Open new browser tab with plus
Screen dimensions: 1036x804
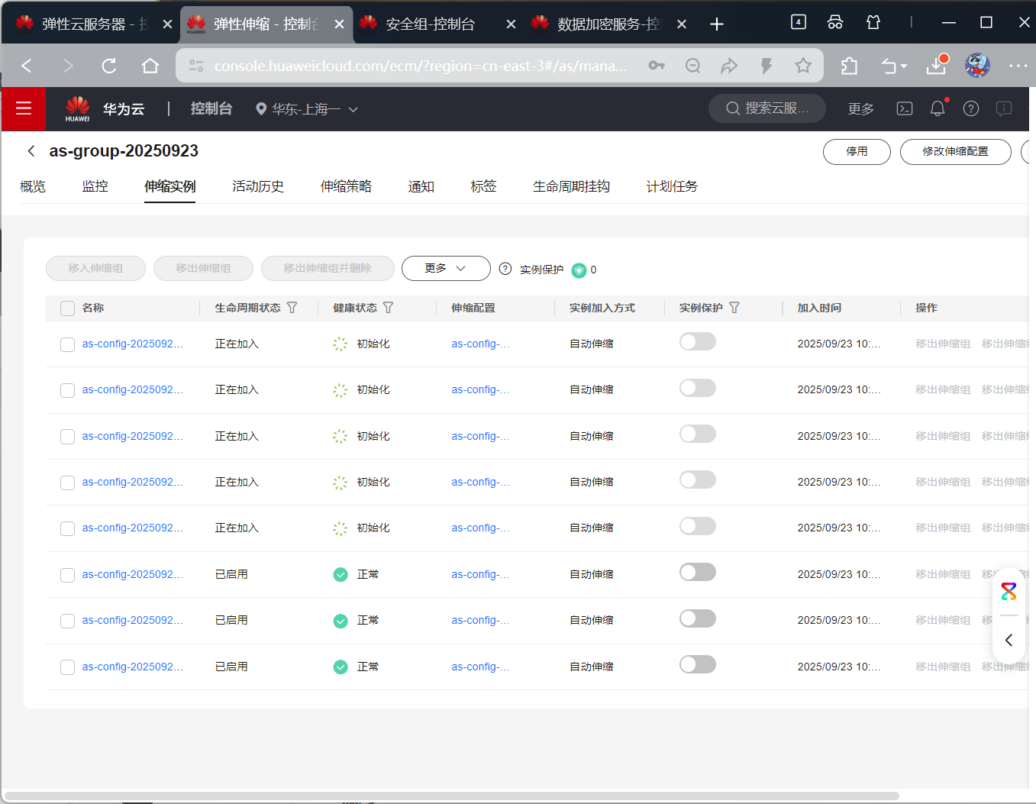(x=716, y=24)
